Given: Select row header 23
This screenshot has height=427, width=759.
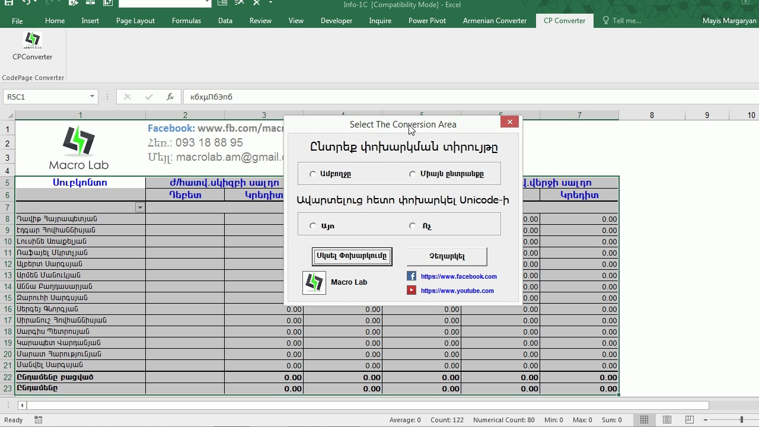Looking at the screenshot, I should 8,388.
